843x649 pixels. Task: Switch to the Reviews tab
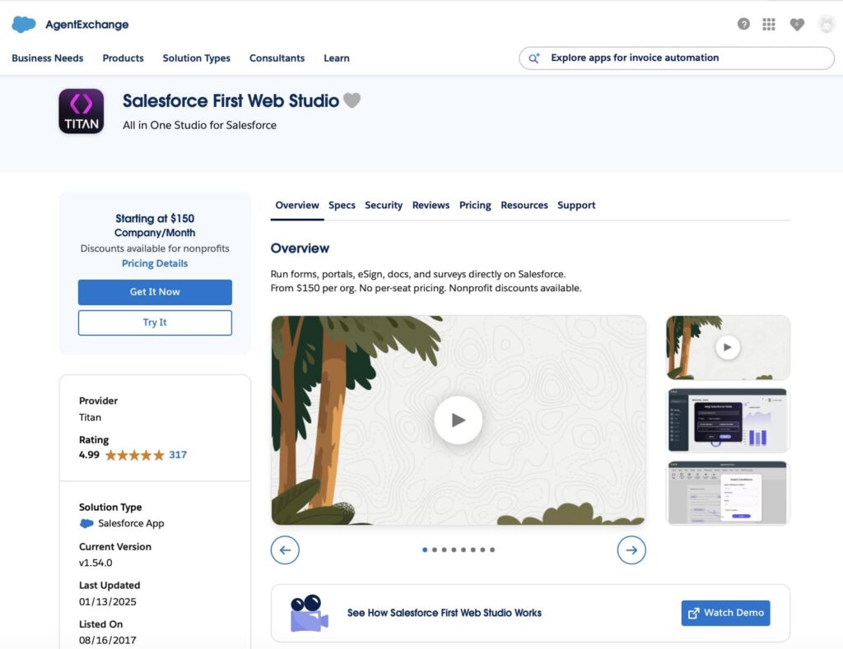tap(431, 206)
